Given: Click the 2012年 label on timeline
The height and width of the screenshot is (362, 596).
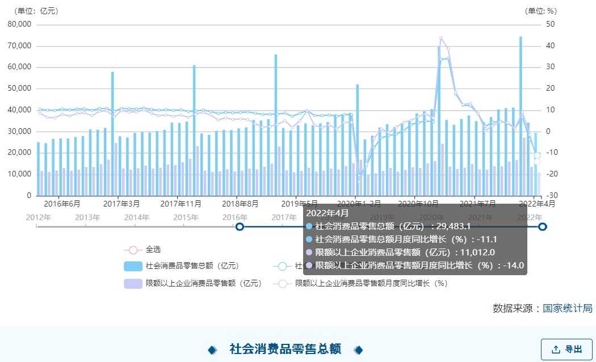Looking at the screenshot, I should pos(39,217).
